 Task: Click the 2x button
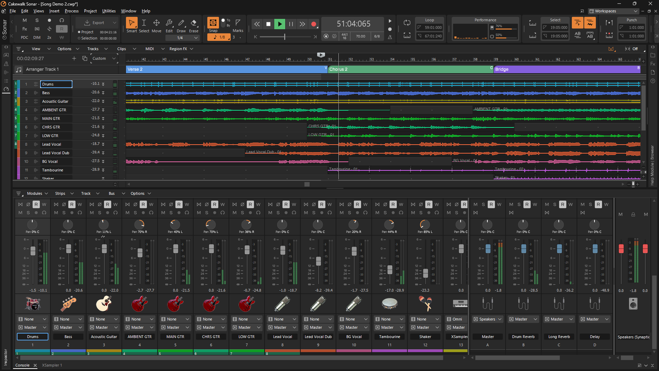pyautogui.click(x=49, y=37)
